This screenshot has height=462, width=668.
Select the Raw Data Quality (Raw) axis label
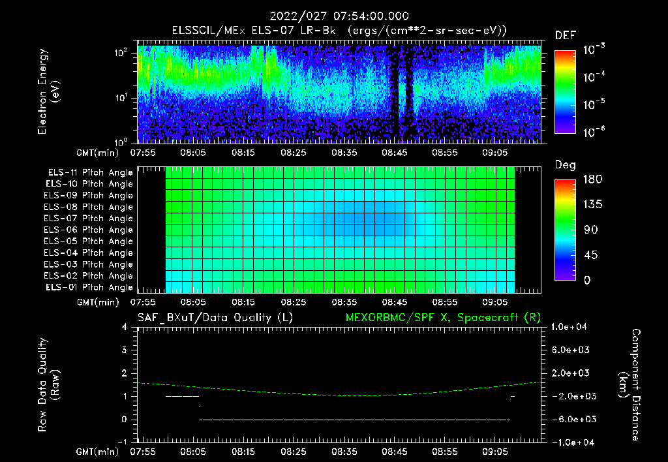coord(48,385)
